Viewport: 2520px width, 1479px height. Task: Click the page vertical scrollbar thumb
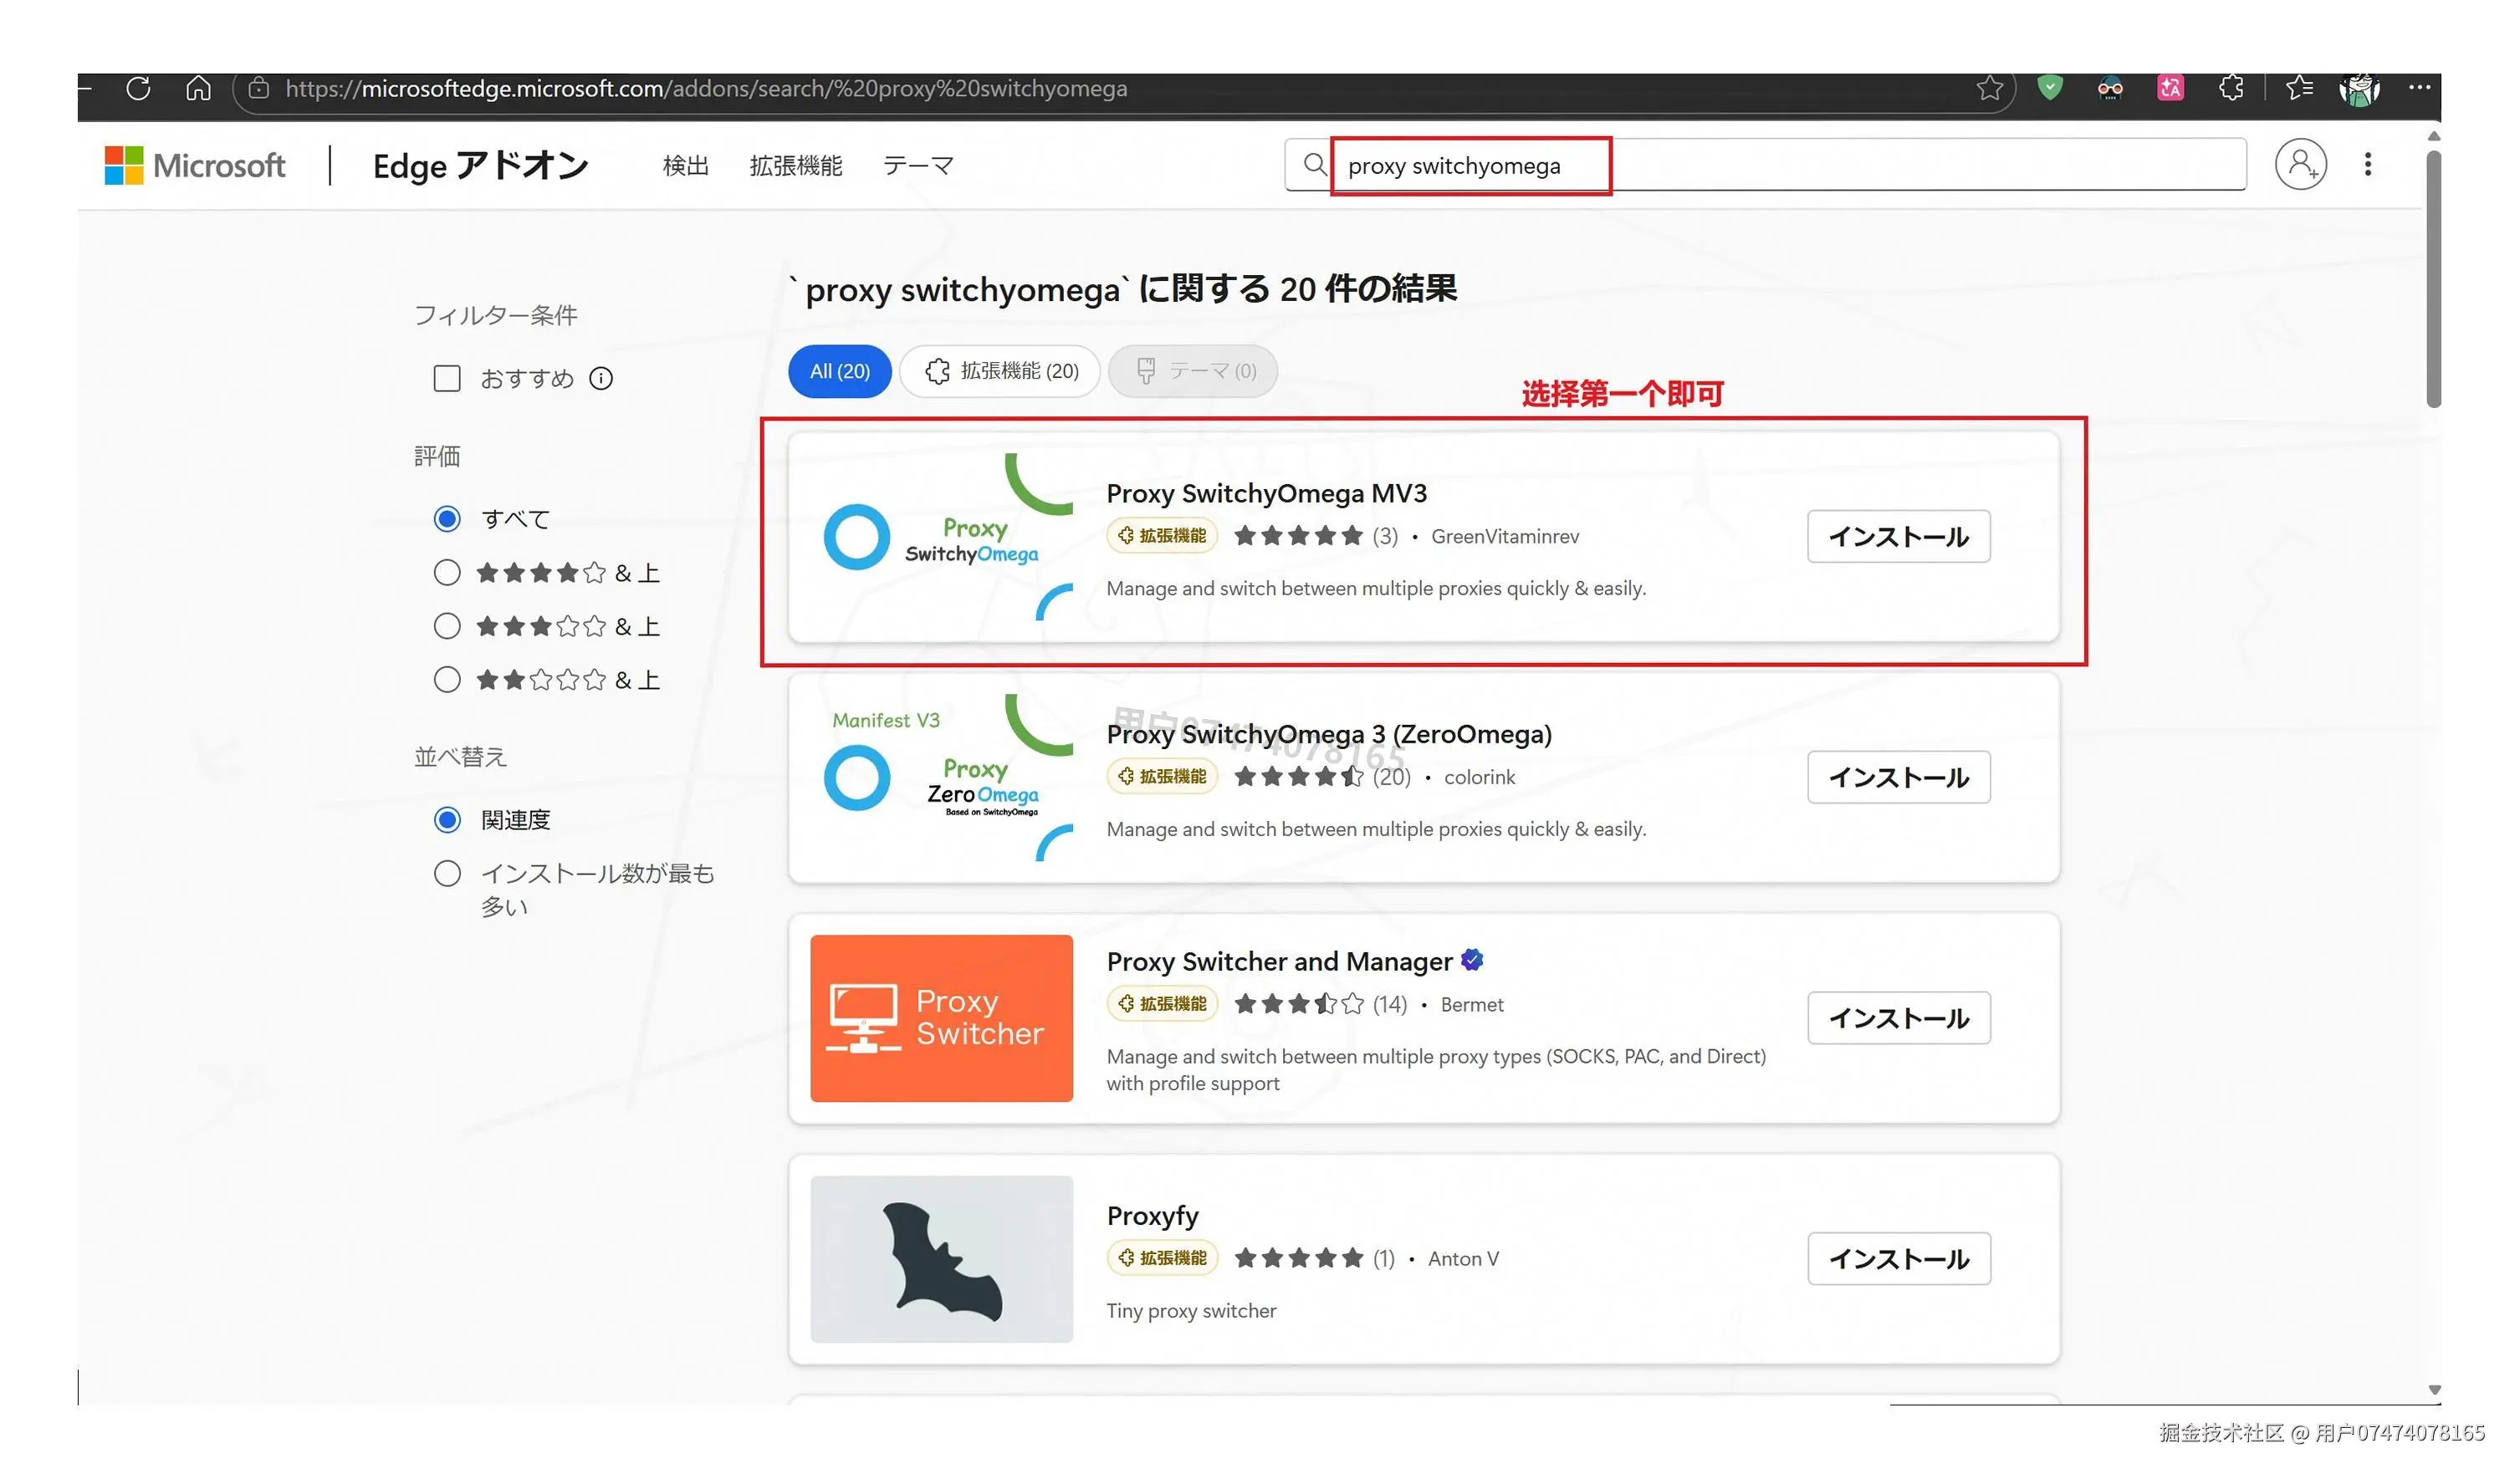click(x=2432, y=278)
